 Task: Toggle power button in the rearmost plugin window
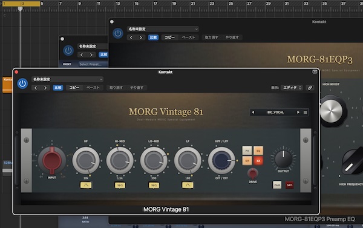click(68, 50)
